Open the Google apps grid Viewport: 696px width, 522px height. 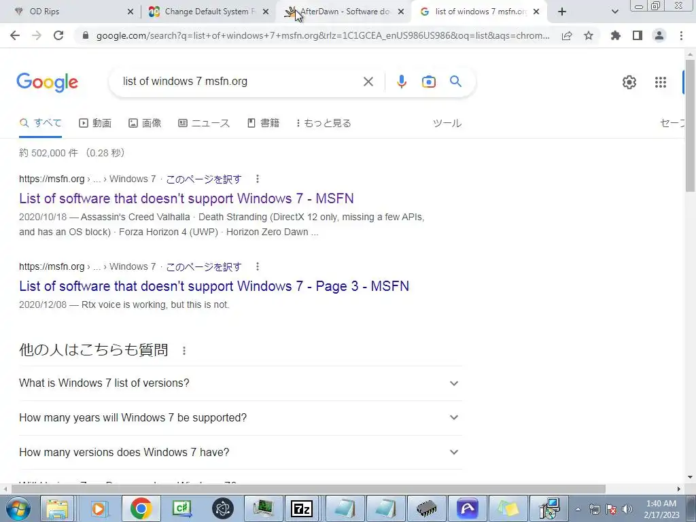pyautogui.click(x=661, y=82)
